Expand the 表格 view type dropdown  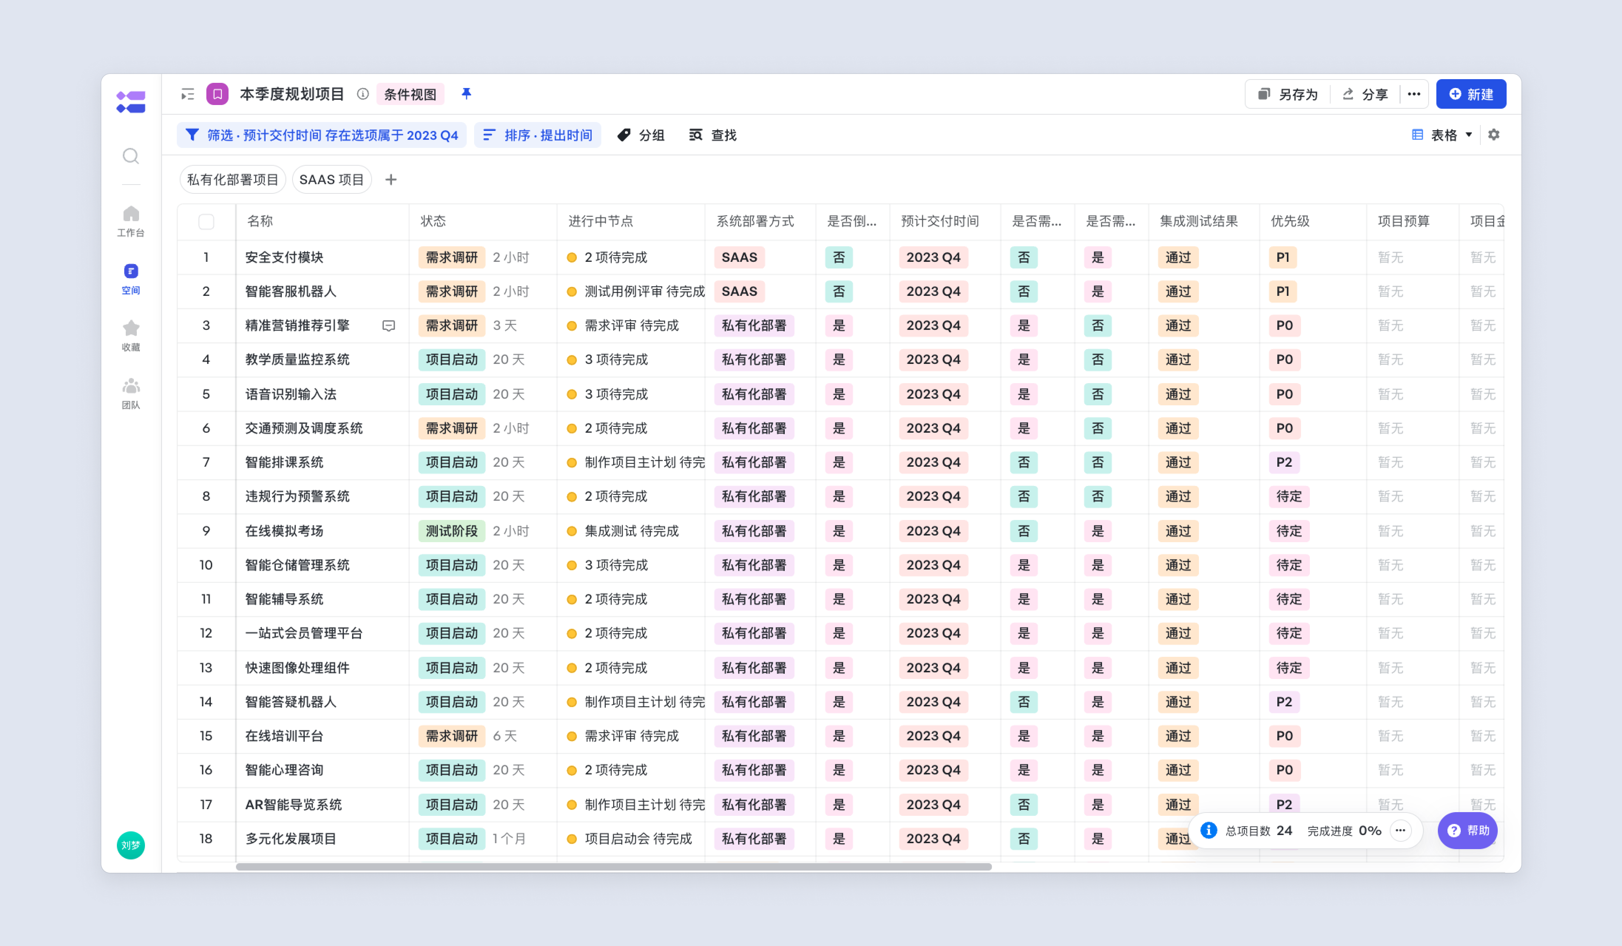click(1442, 135)
